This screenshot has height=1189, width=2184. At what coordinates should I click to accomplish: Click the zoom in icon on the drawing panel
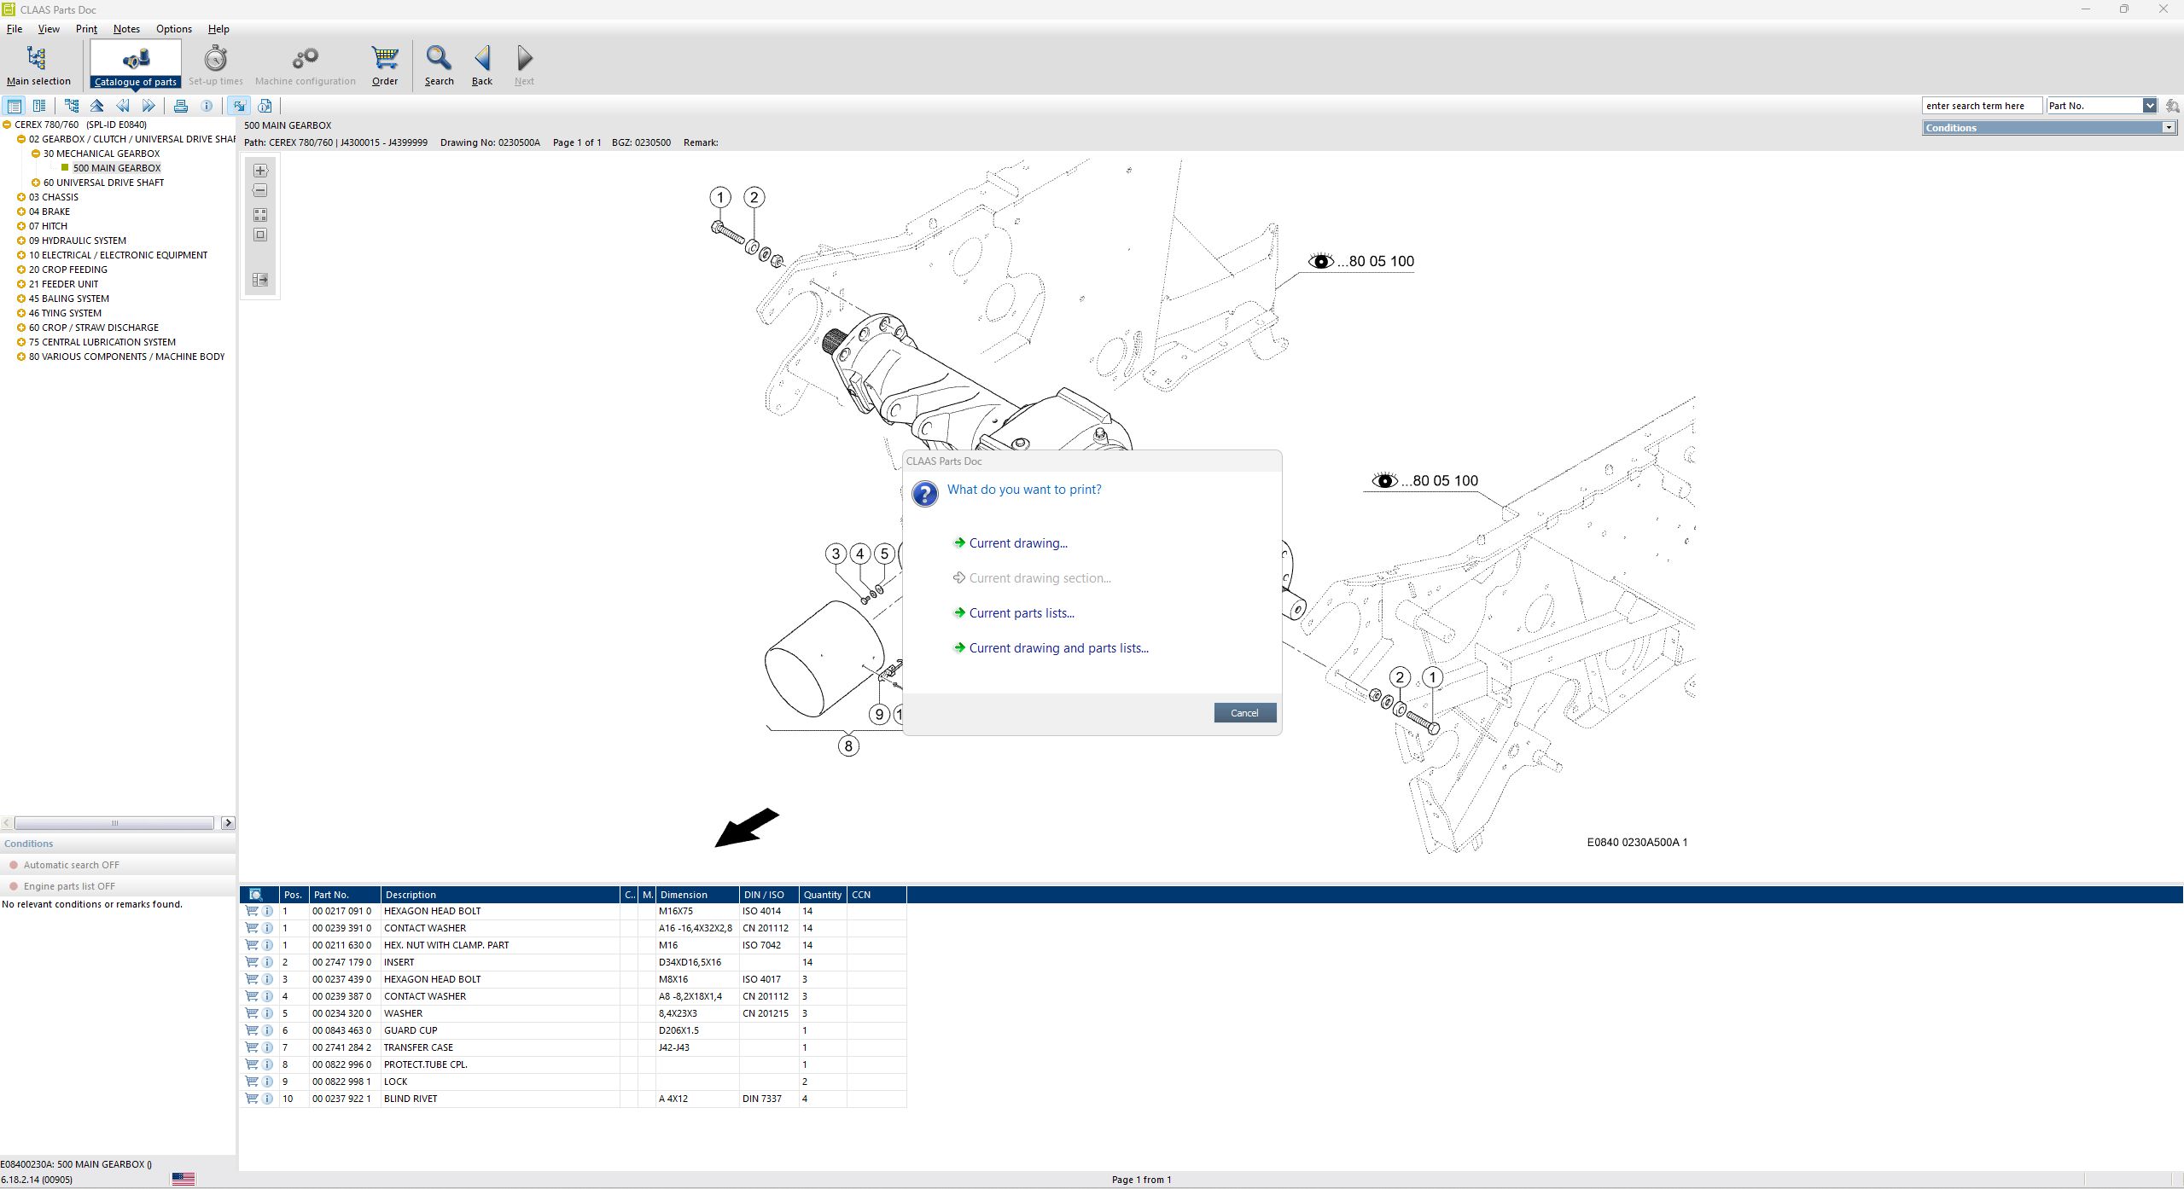tap(259, 170)
